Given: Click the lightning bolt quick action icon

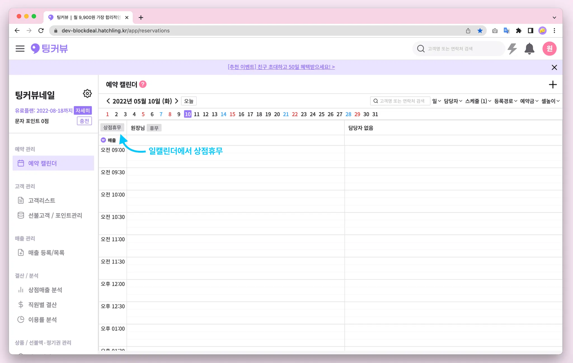Looking at the screenshot, I should pos(512,49).
